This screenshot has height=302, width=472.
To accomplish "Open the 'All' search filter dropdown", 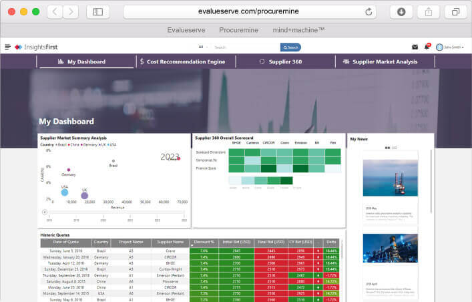I will click(203, 47).
